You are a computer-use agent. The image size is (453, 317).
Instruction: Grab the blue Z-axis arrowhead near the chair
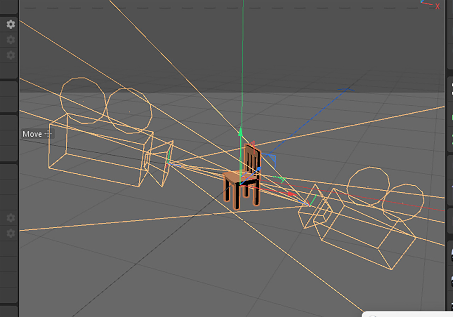click(x=259, y=169)
